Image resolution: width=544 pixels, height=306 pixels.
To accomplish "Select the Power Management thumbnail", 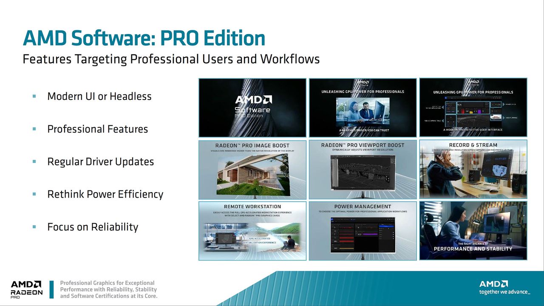I will tap(363, 231).
